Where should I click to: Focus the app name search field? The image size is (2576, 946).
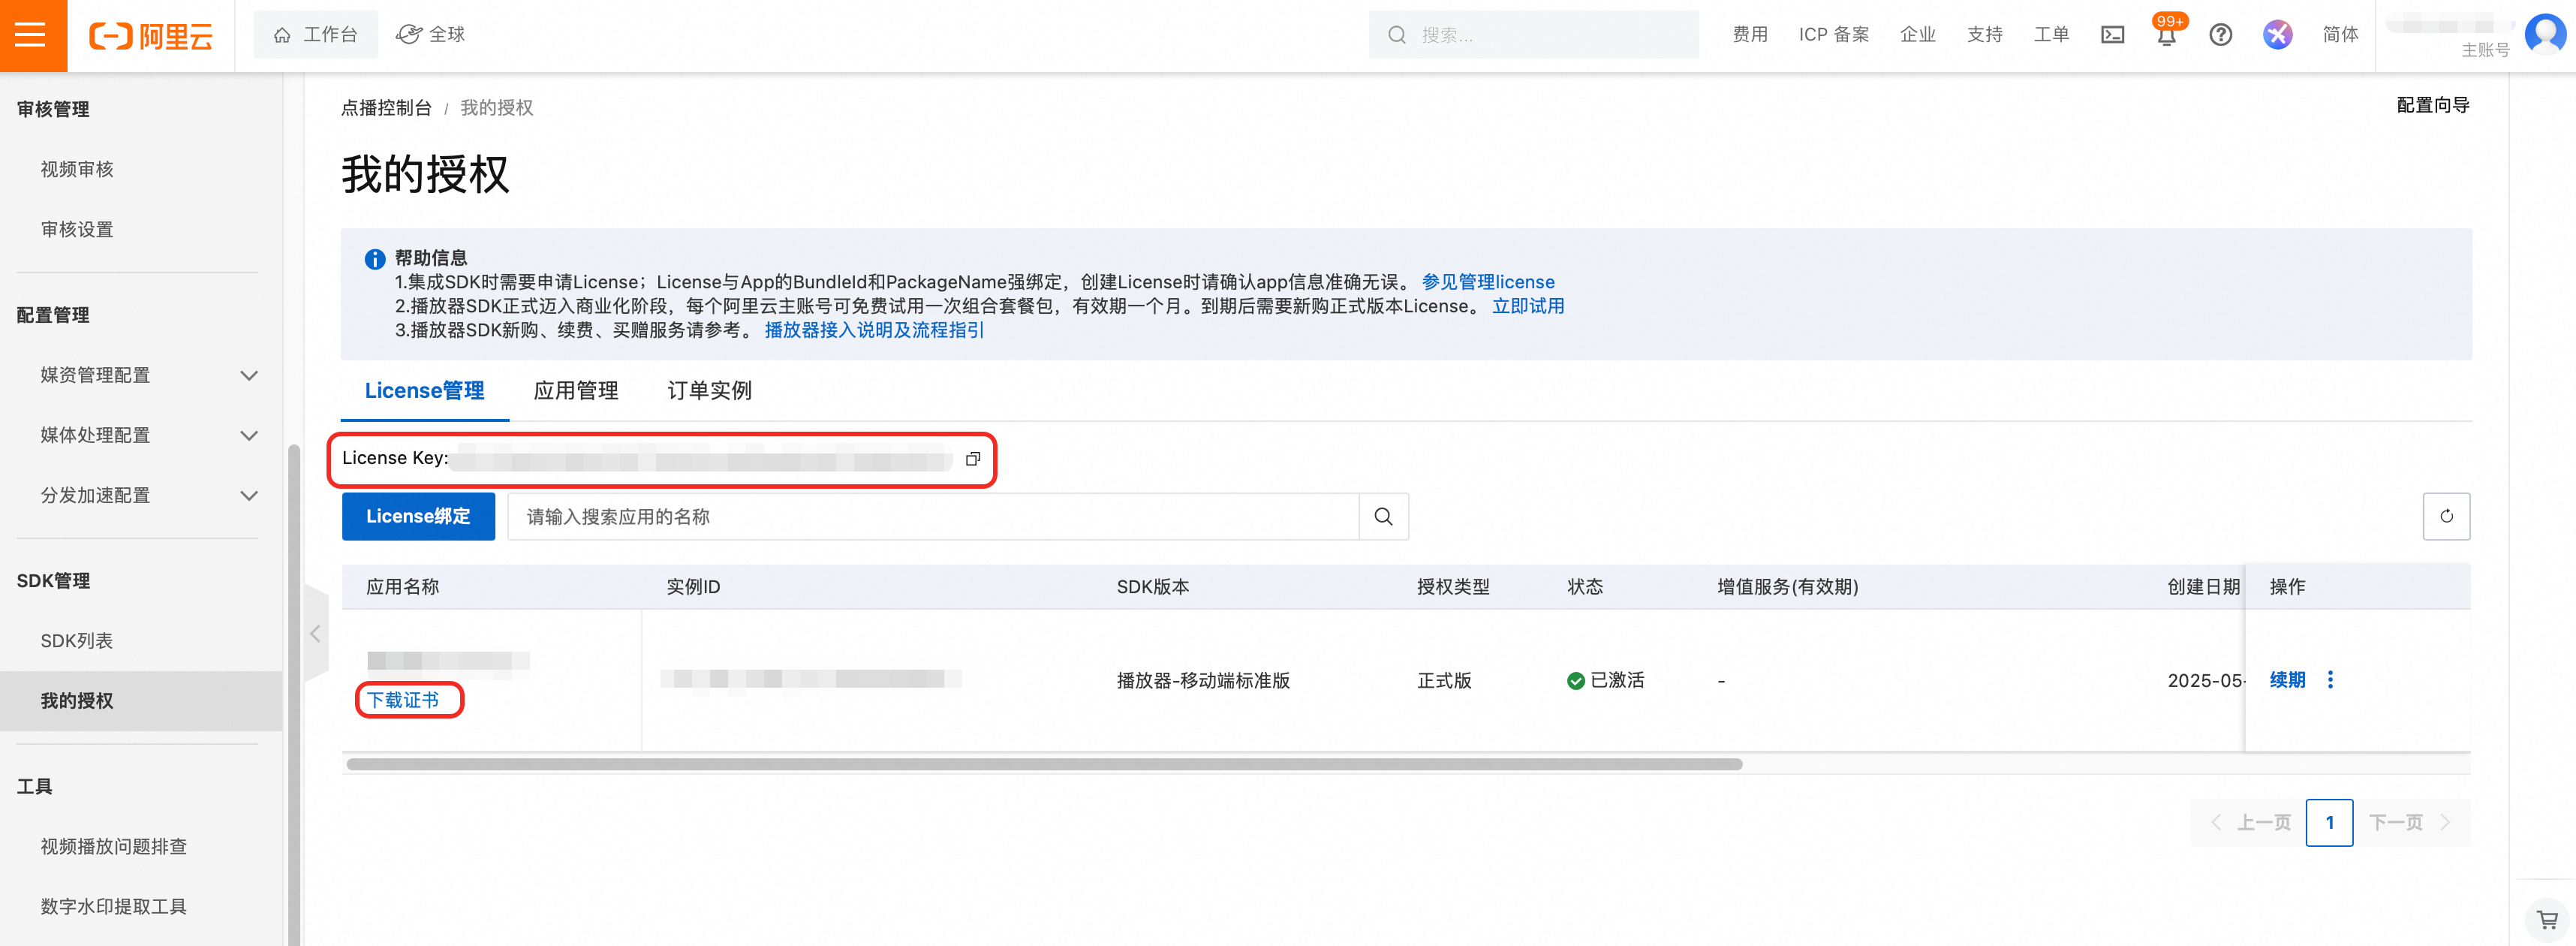coord(933,516)
